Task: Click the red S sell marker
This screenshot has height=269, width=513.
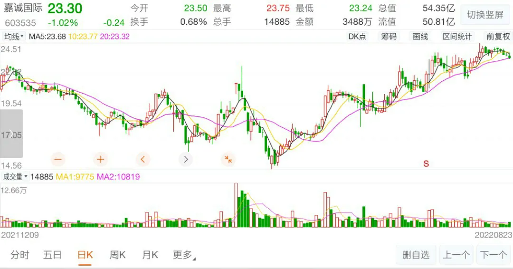Action: [x=426, y=163]
